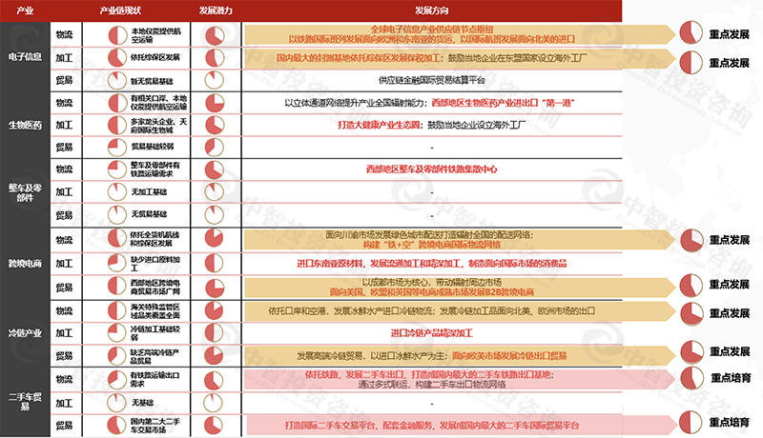Click the 缺乏高端冷链产品贸易 status text
763x438 pixels.
point(155,356)
